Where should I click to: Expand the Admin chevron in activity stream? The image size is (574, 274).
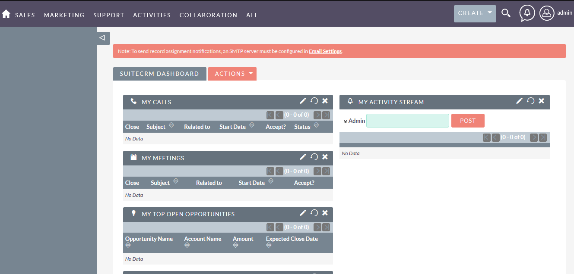tap(345, 121)
